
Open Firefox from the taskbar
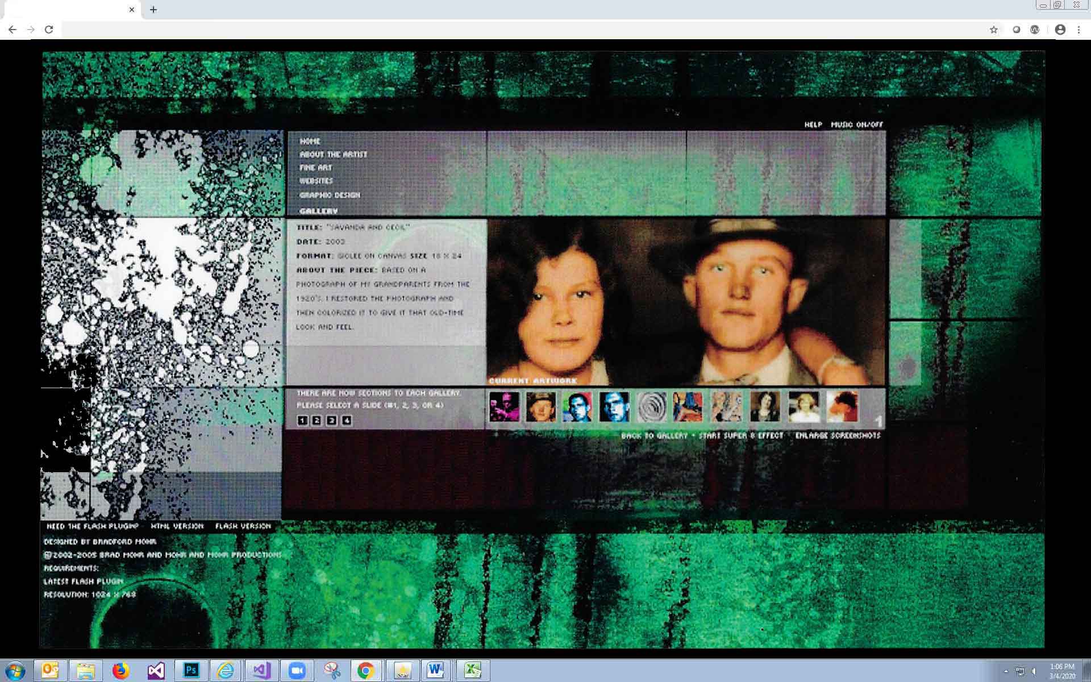pos(120,671)
